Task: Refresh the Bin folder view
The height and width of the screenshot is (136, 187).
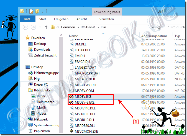Action: (159, 27)
